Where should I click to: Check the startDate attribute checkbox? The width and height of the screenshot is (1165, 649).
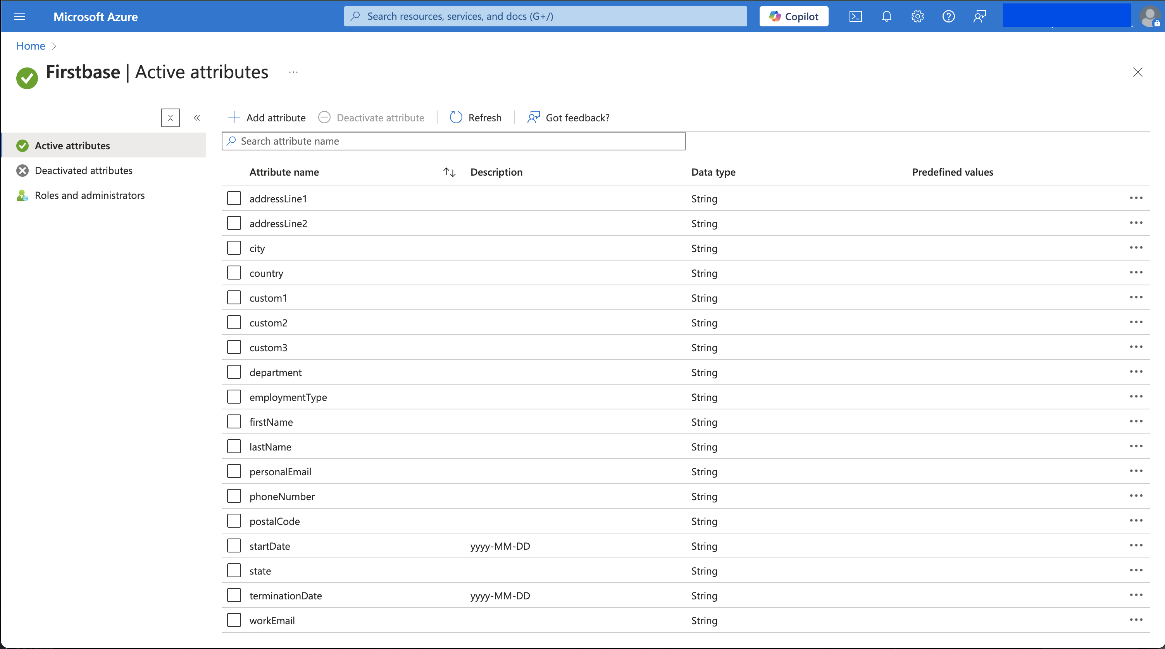tap(234, 545)
